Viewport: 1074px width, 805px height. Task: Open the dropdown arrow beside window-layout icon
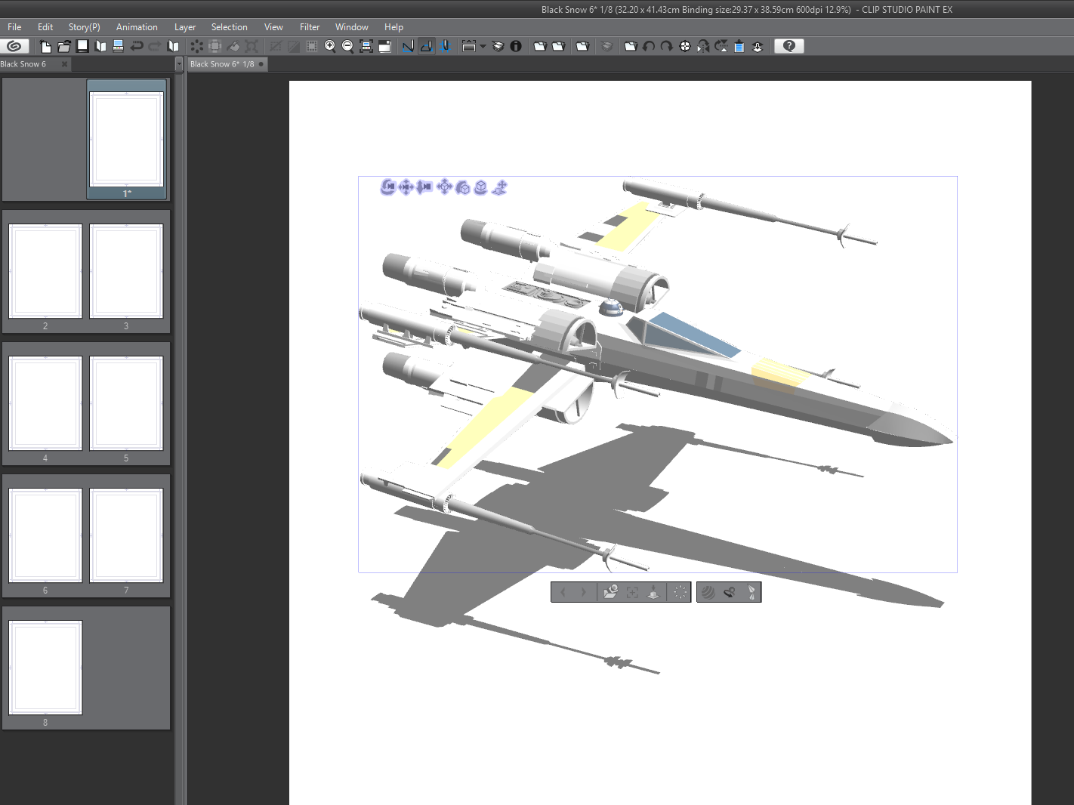[483, 46]
